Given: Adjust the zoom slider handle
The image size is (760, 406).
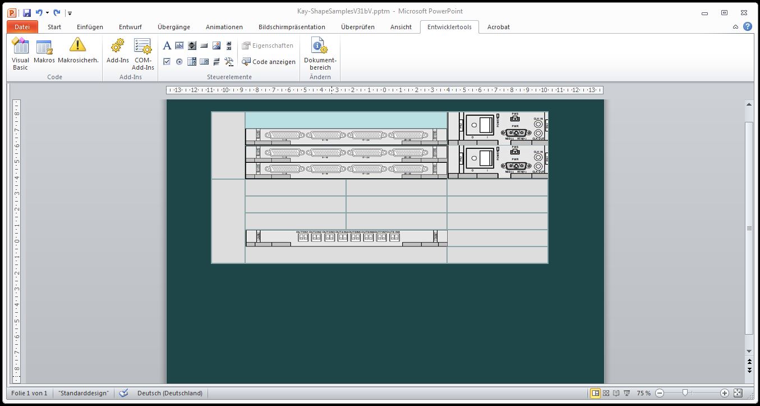Looking at the screenshot, I should (684, 393).
